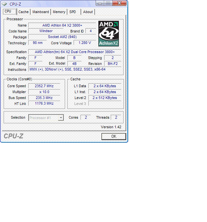Click the Technology value '90 nm'

(x=37, y=43)
